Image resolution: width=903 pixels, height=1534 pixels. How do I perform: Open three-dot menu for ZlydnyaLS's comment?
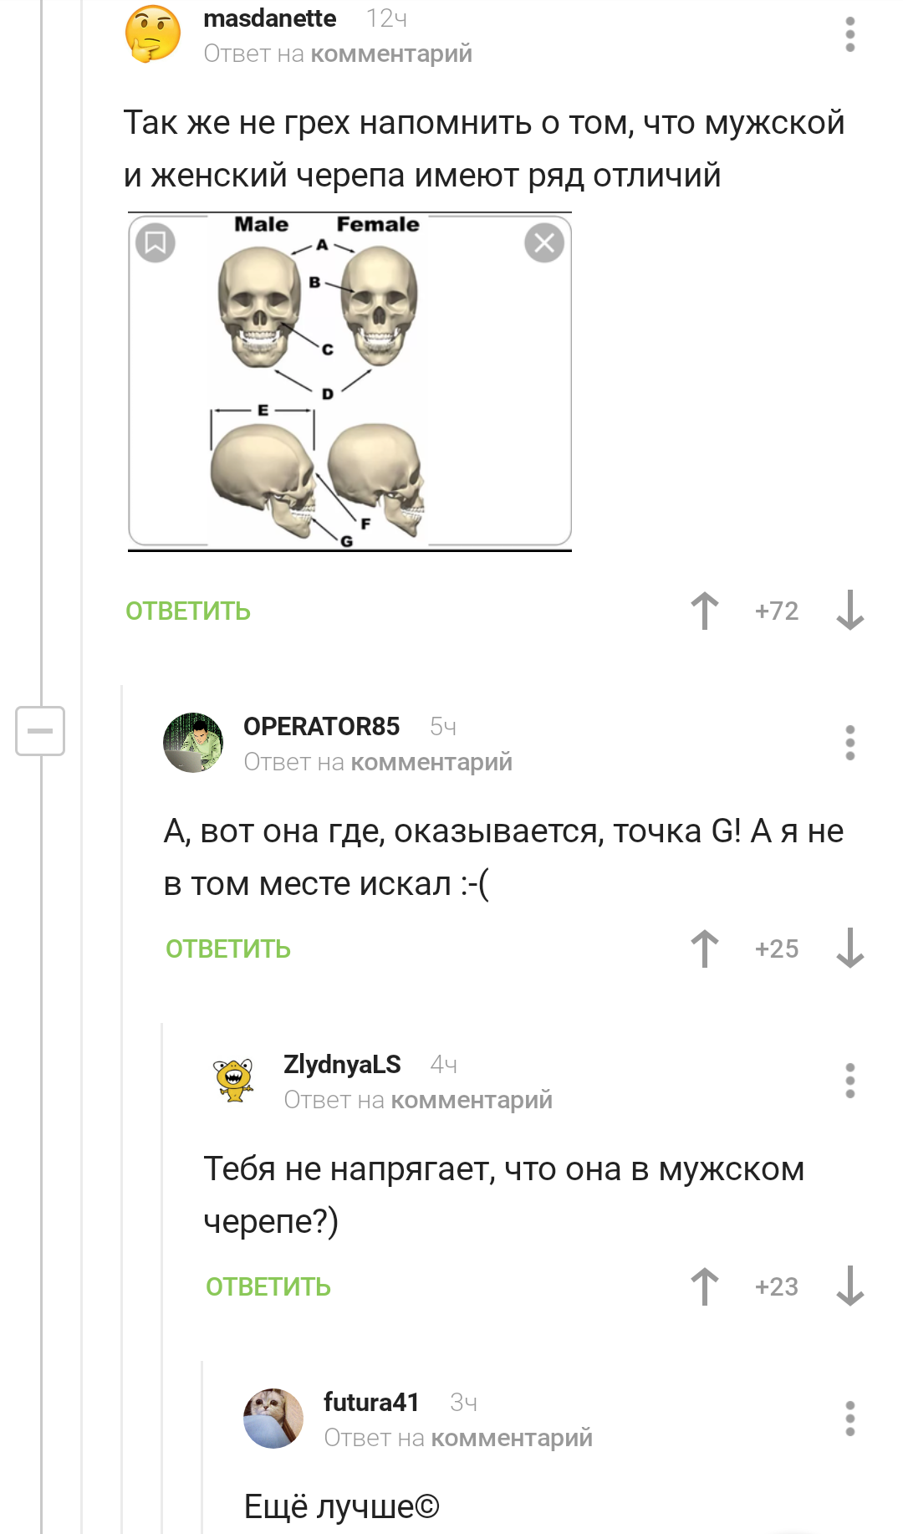849,1081
